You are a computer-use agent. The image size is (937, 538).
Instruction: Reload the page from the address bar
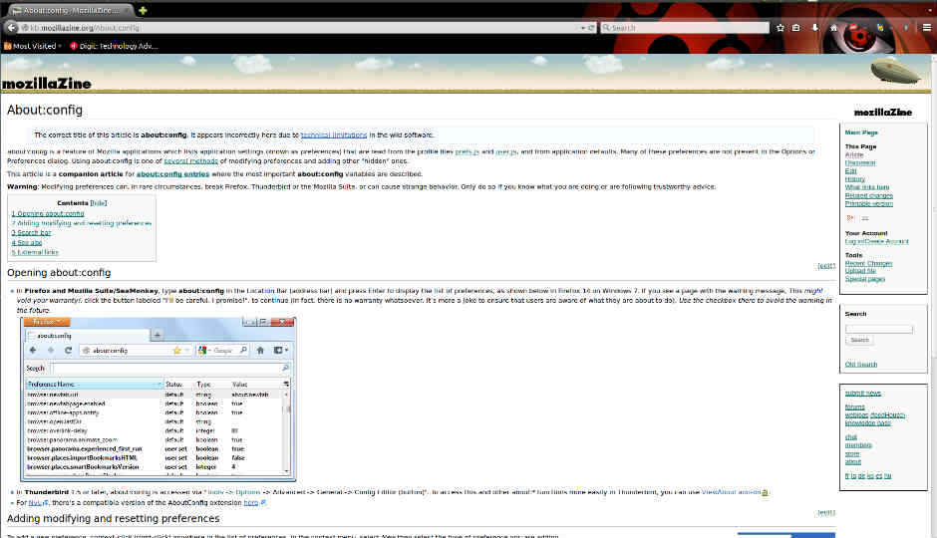(x=591, y=28)
